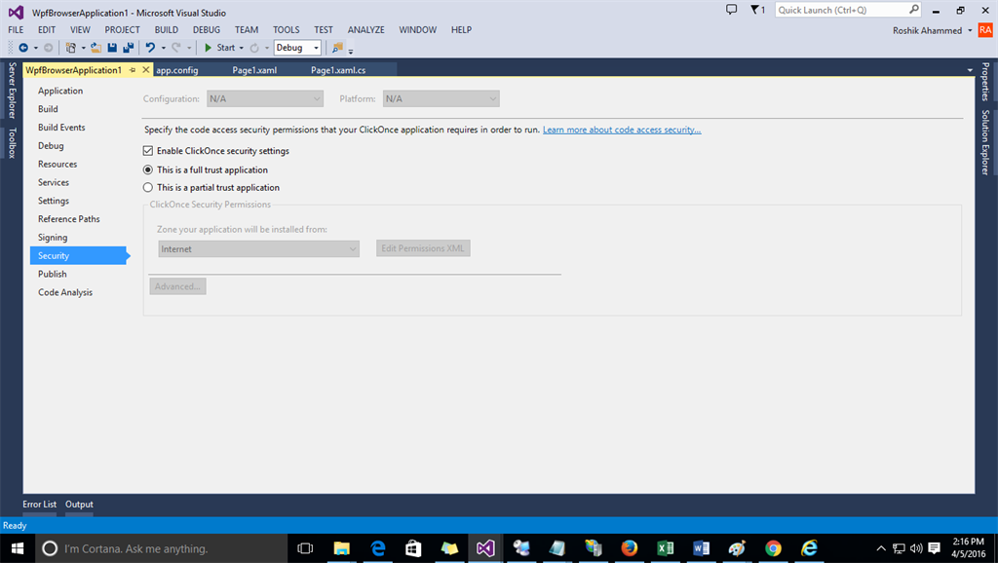Open the feedback speech bubble icon

tap(732, 10)
